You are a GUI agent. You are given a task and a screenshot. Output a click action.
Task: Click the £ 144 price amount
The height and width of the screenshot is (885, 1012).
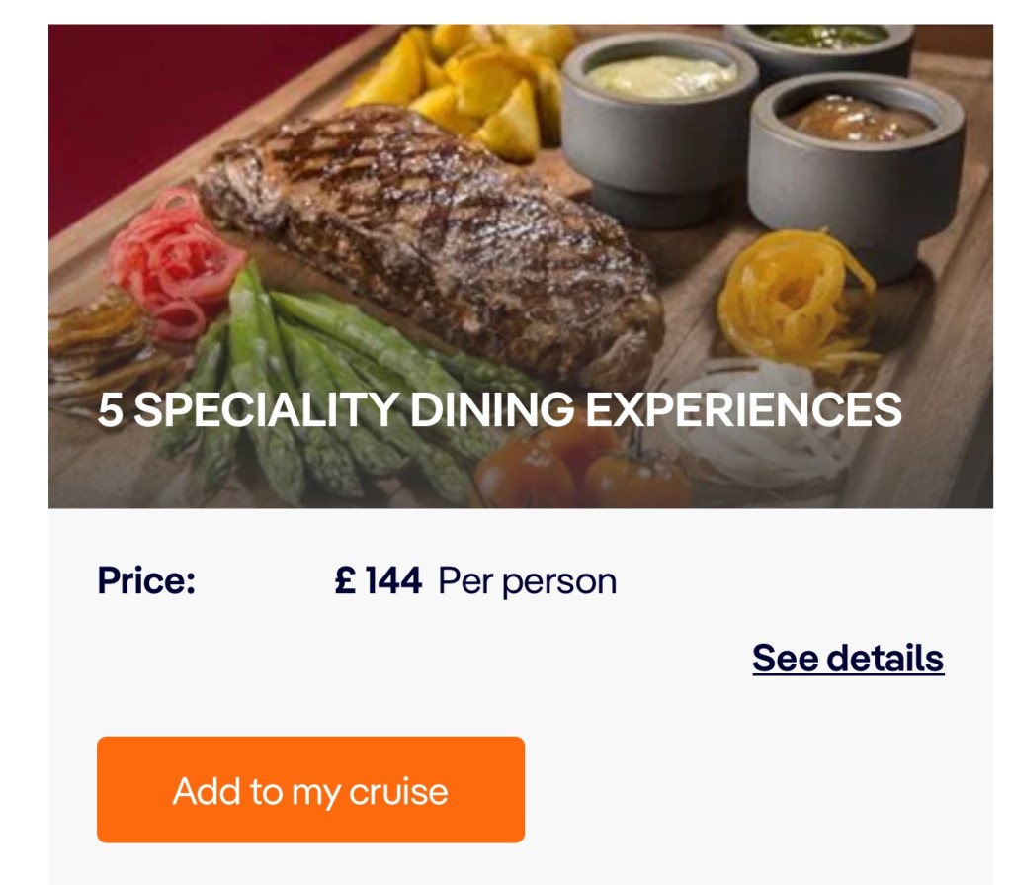point(379,580)
